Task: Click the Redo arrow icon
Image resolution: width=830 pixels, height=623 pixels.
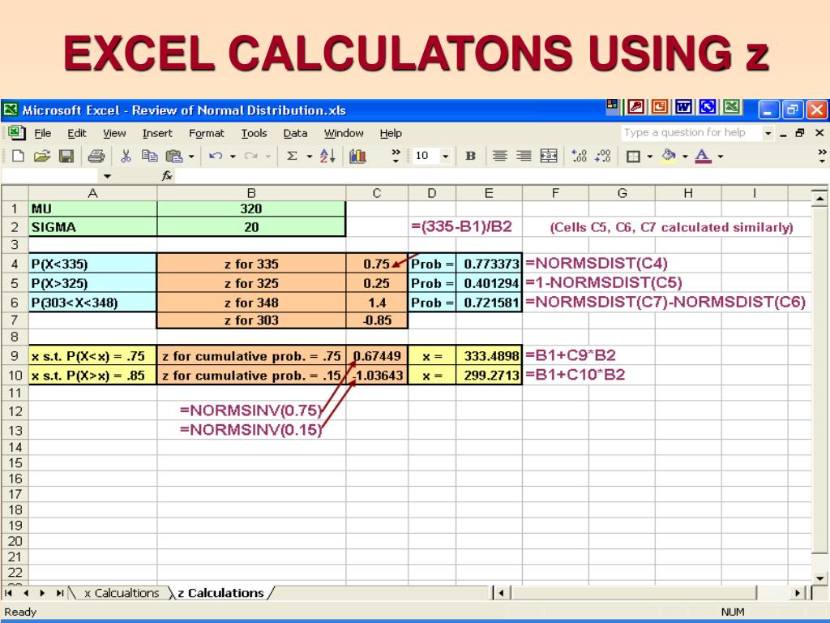Action: (251, 156)
